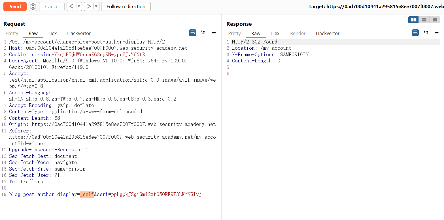The image size is (444, 220).
Task: Open the request settings gear icon
Action: [x=33, y=6]
